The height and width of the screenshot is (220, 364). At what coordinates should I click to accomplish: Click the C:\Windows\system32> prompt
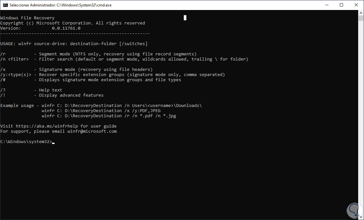26,141
